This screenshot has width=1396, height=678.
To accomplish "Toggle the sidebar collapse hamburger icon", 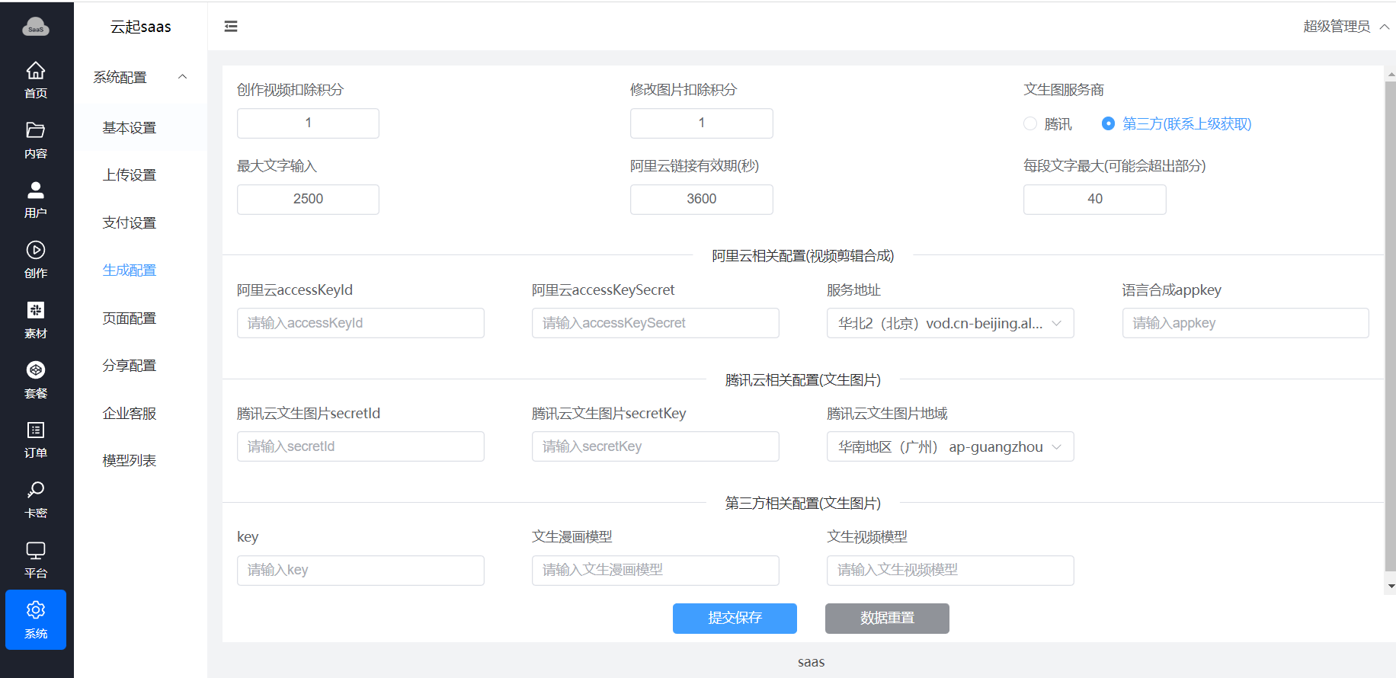I will click(x=231, y=27).
